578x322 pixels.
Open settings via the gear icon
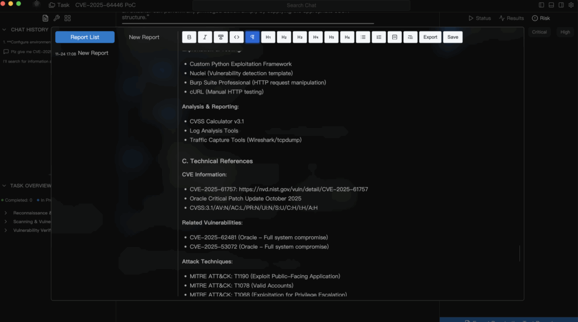coord(571,5)
